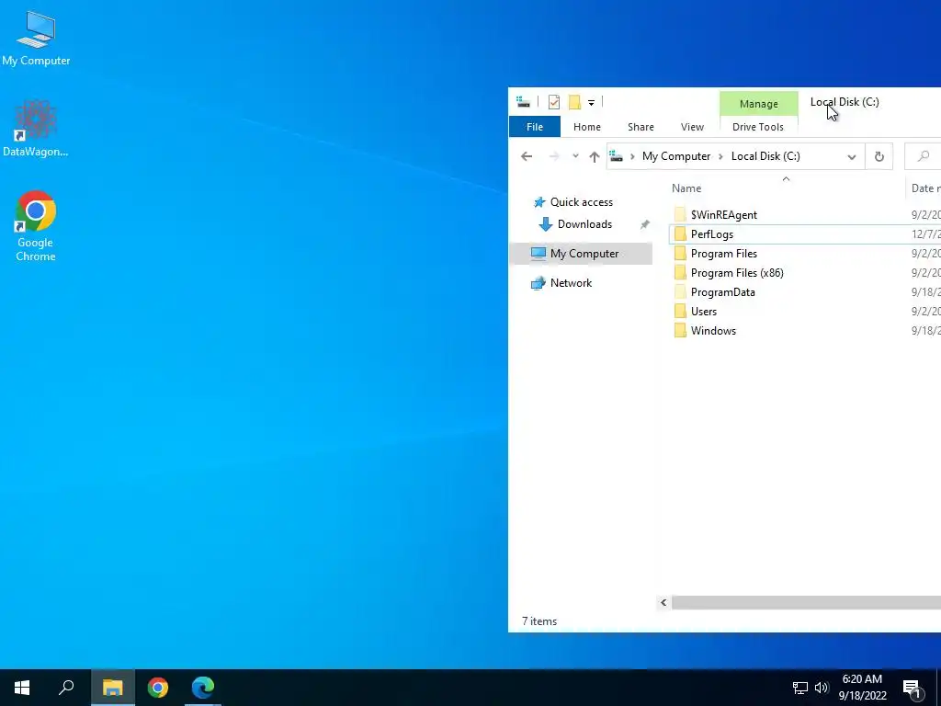
Task: Click the folder icon next to Users
Action: [680, 311]
